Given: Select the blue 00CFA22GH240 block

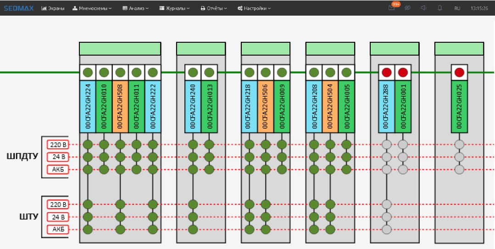Looking at the screenshot, I should tap(193, 107).
